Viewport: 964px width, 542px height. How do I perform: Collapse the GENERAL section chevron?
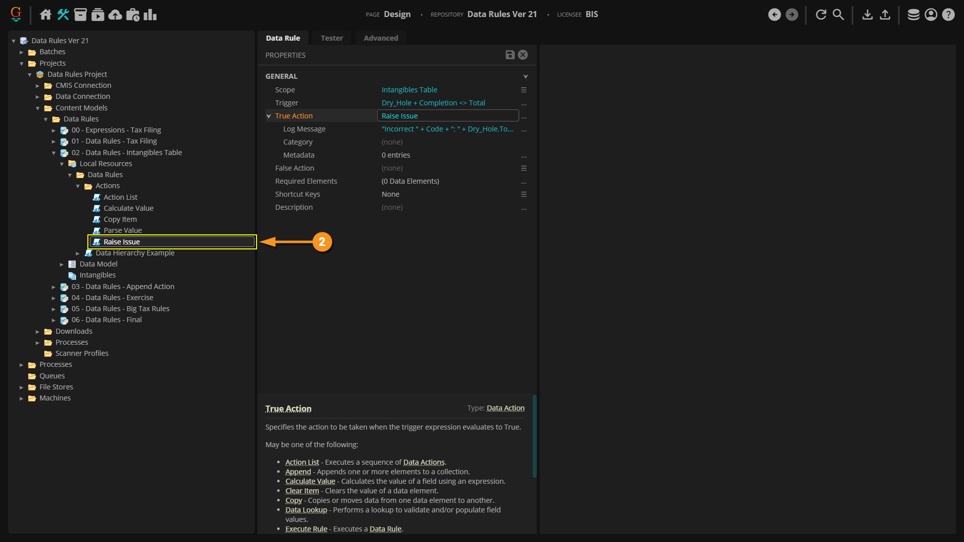526,76
